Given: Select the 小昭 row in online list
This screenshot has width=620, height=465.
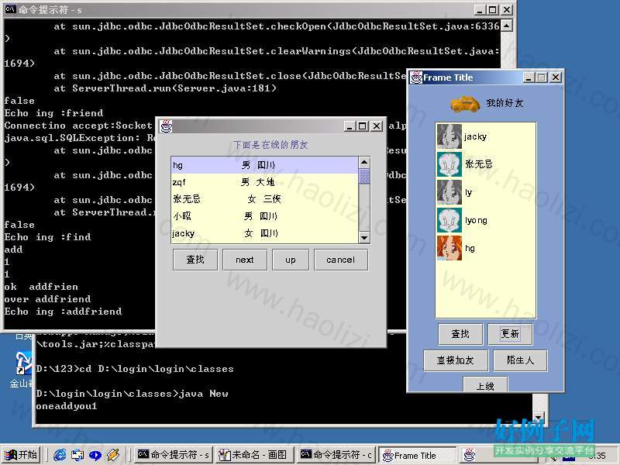Looking at the screenshot, I should [265, 216].
